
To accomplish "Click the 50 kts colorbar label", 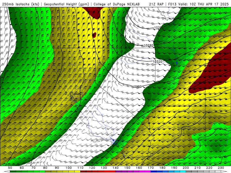I will (x=10, y=168).
